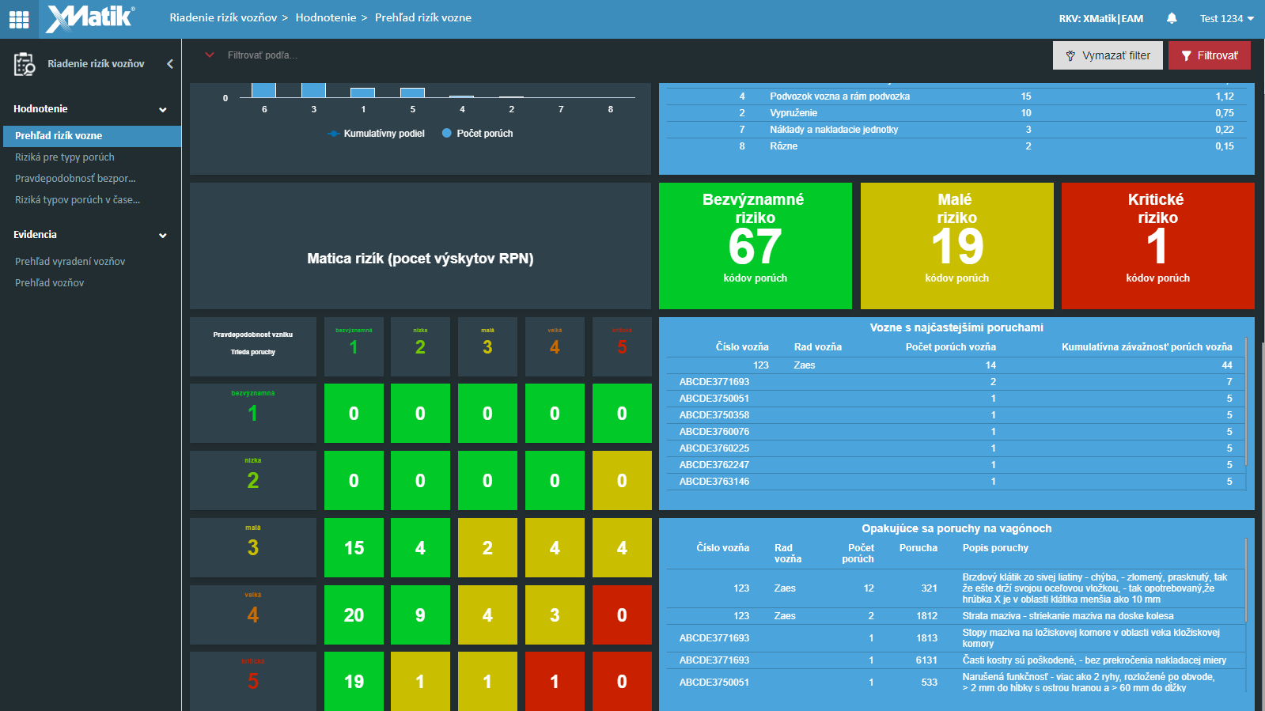Click the matrix cell showing 20

click(354, 615)
